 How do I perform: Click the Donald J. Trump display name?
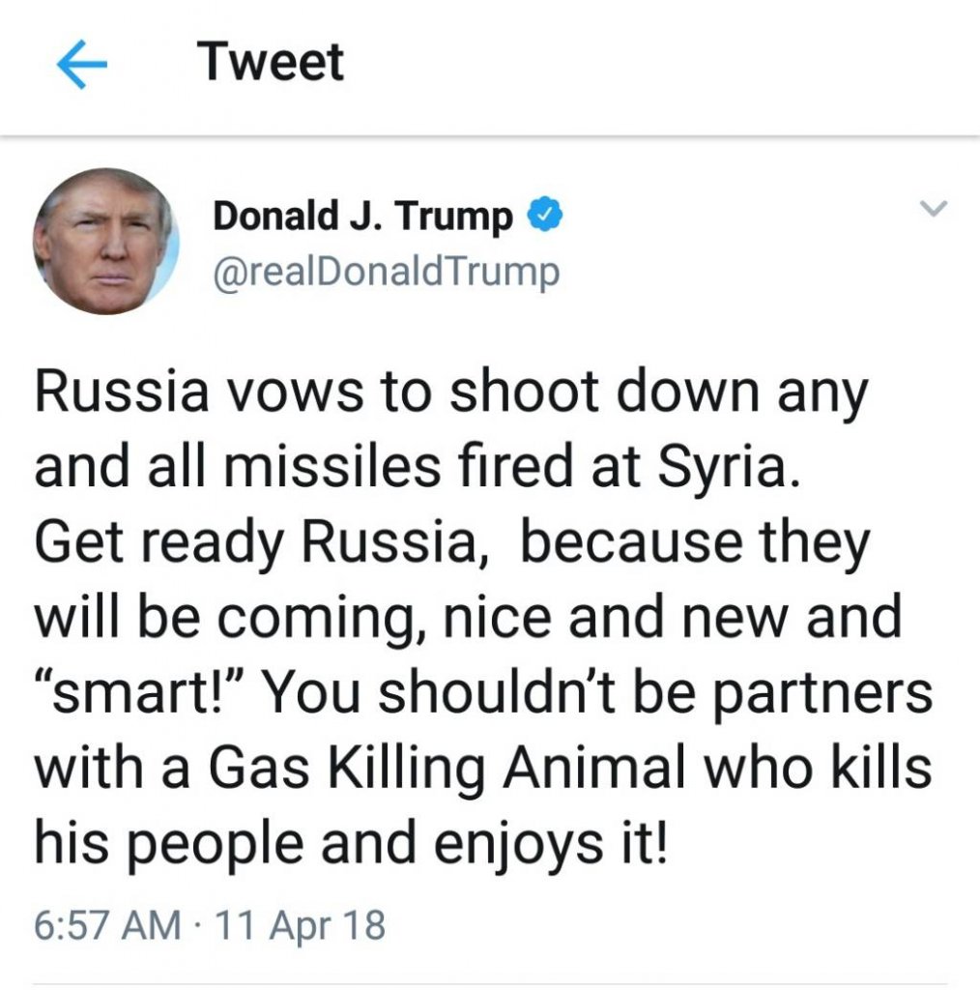[362, 216]
